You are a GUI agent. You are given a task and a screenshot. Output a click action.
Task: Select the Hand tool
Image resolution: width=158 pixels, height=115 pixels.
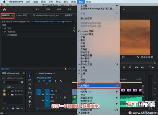(30, 101)
